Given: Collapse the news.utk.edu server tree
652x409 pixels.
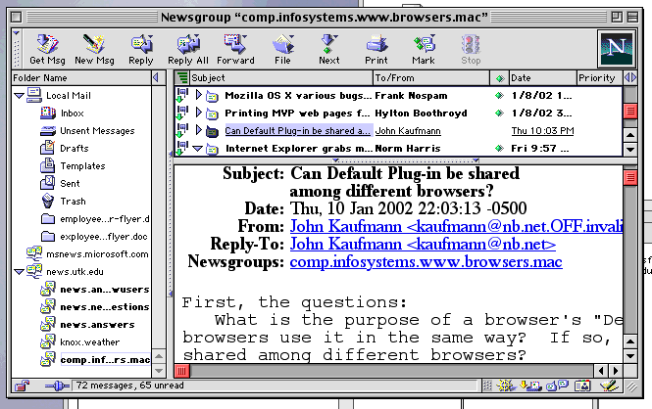Looking at the screenshot, I should point(19,271).
